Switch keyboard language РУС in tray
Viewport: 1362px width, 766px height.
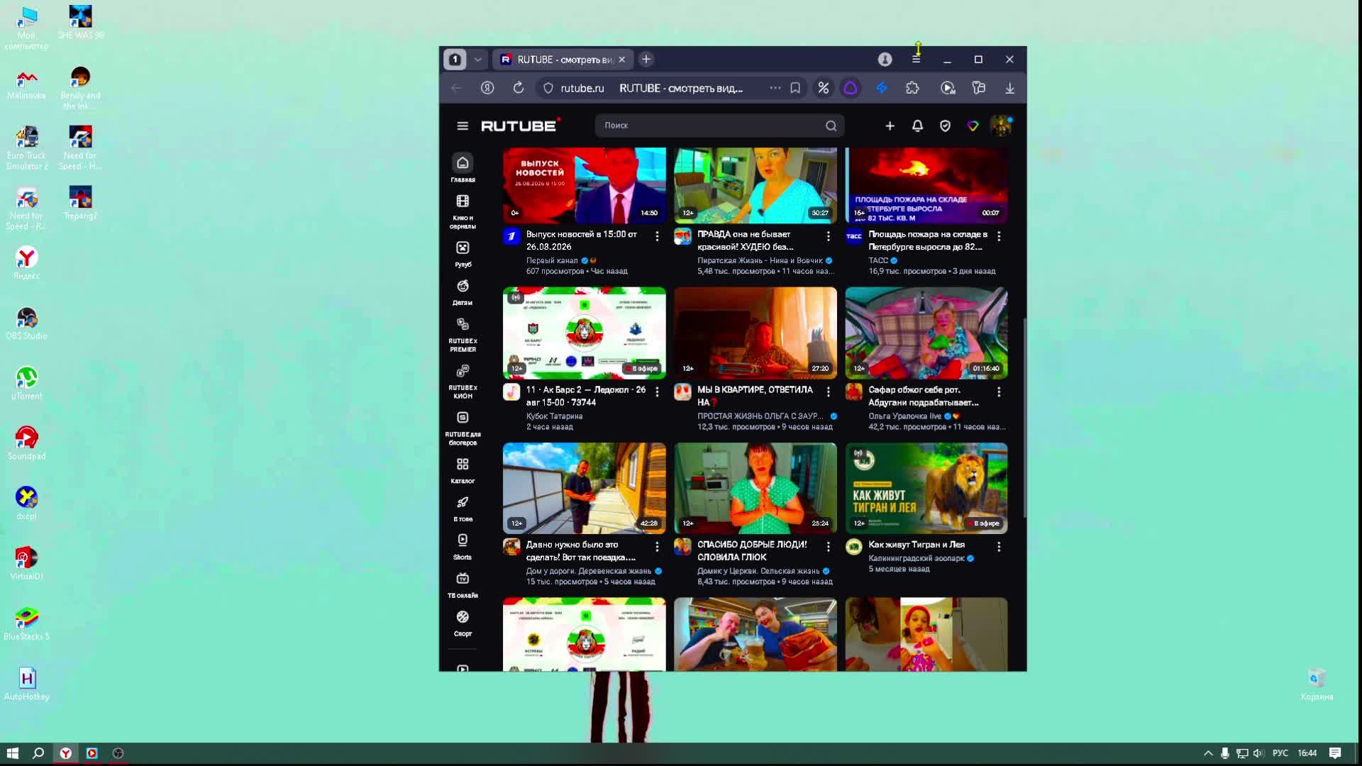click(1280, 753)
